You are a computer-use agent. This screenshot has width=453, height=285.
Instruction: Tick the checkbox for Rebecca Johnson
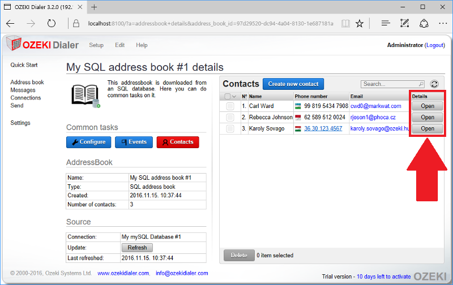pos(230,118)
